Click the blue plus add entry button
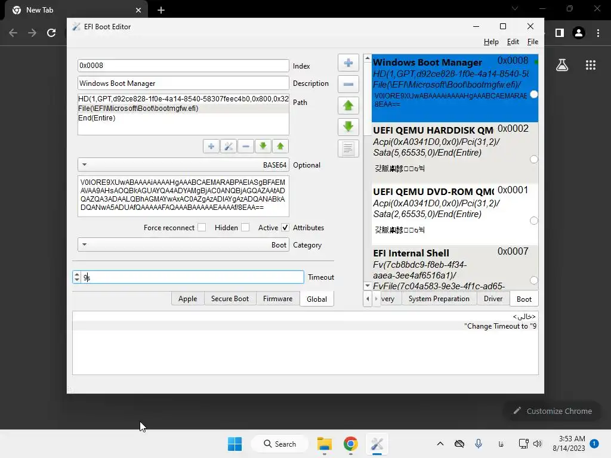Image resolution: width=611 pixels, height=458 pixels. [x=348, y=63]
